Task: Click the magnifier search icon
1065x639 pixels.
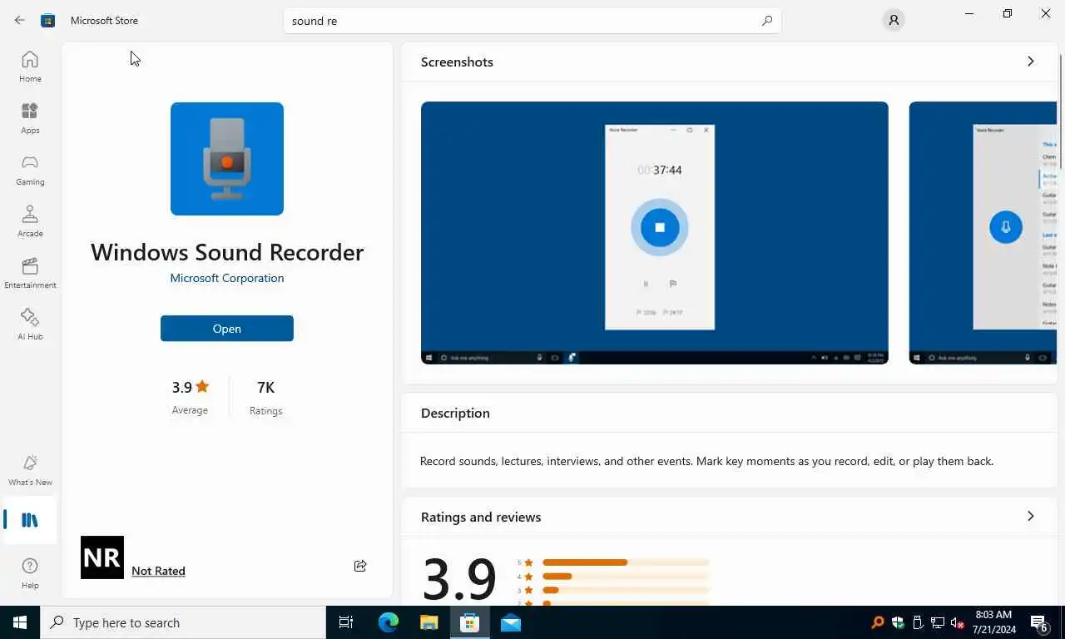Action: point(767,21)
